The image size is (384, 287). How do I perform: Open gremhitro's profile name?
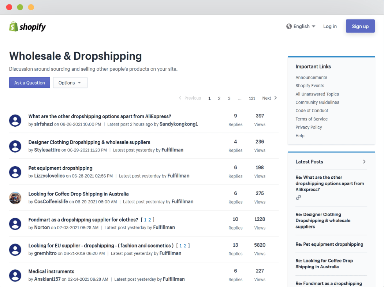pyautogui.click(x=45, y=253)
